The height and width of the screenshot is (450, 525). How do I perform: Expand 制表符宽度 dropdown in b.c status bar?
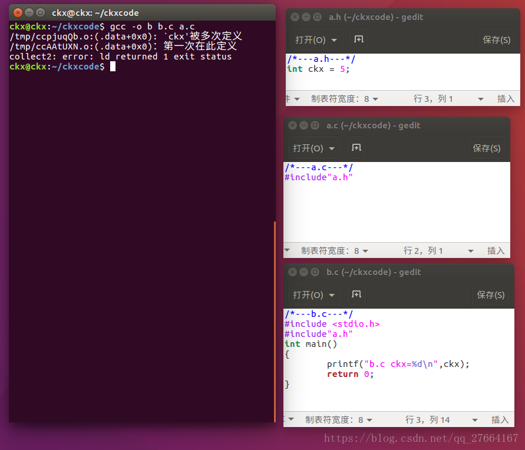[x=338, y=420]
